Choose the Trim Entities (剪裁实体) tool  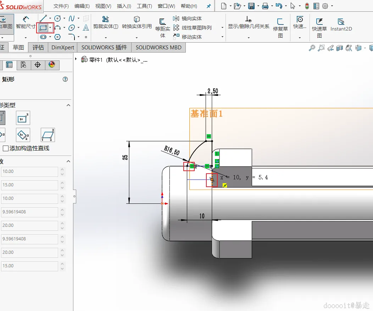pyautogui.click(x=106, y=22)
